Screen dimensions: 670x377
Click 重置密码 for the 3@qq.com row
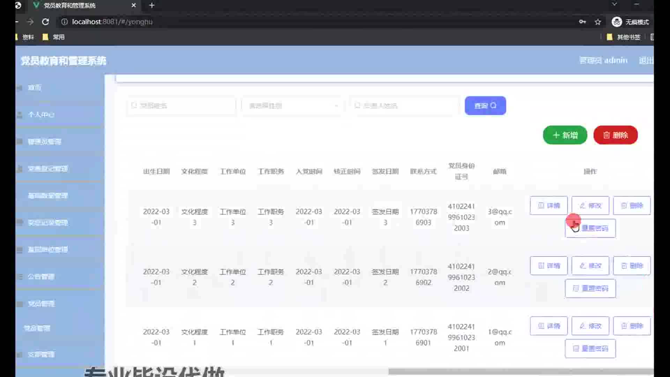click(x=590, y=228)
